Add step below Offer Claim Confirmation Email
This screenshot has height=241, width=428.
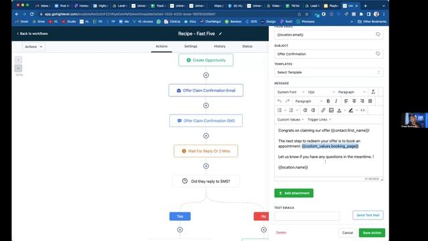pyautogui.click(x=206, y=106)
